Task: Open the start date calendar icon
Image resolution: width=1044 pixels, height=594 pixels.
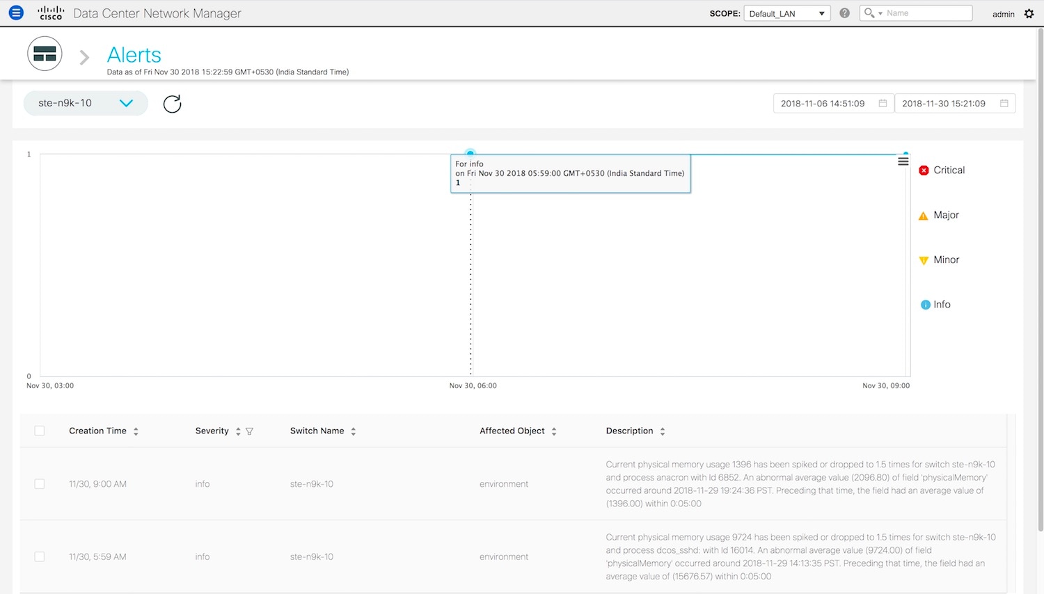Action: [883, 104]
